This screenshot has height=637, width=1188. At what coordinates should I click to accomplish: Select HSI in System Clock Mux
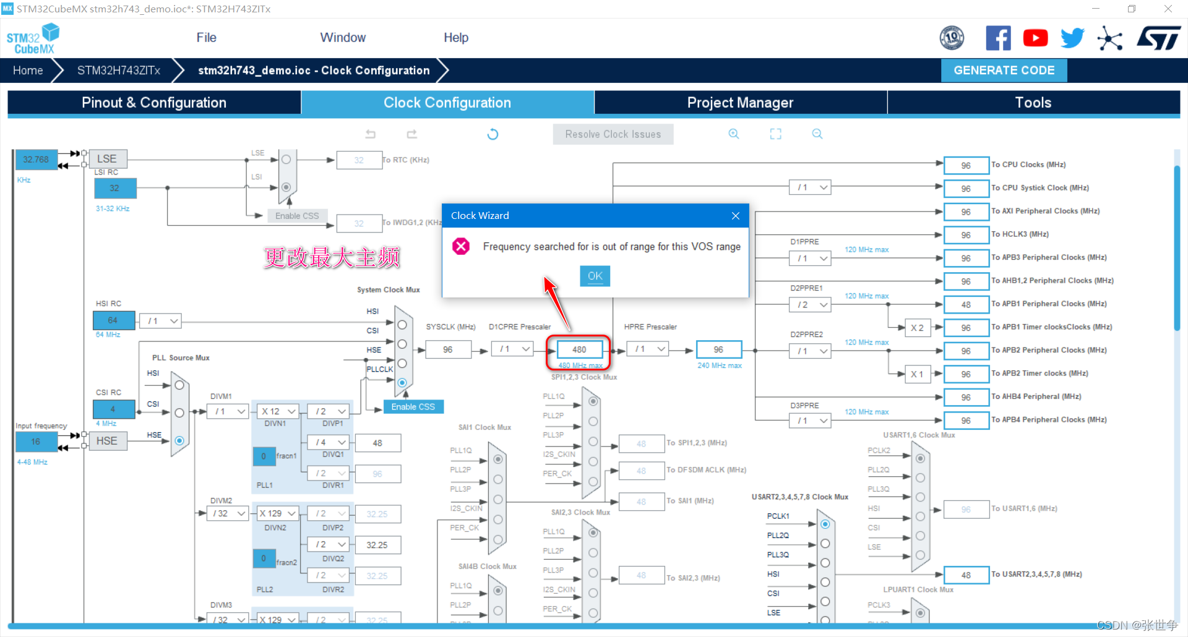click(402, 325)
